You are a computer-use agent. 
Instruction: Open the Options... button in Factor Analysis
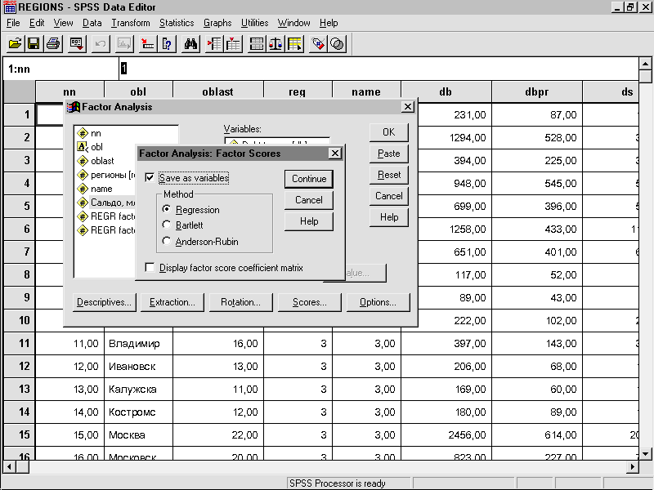coord(378,302)
